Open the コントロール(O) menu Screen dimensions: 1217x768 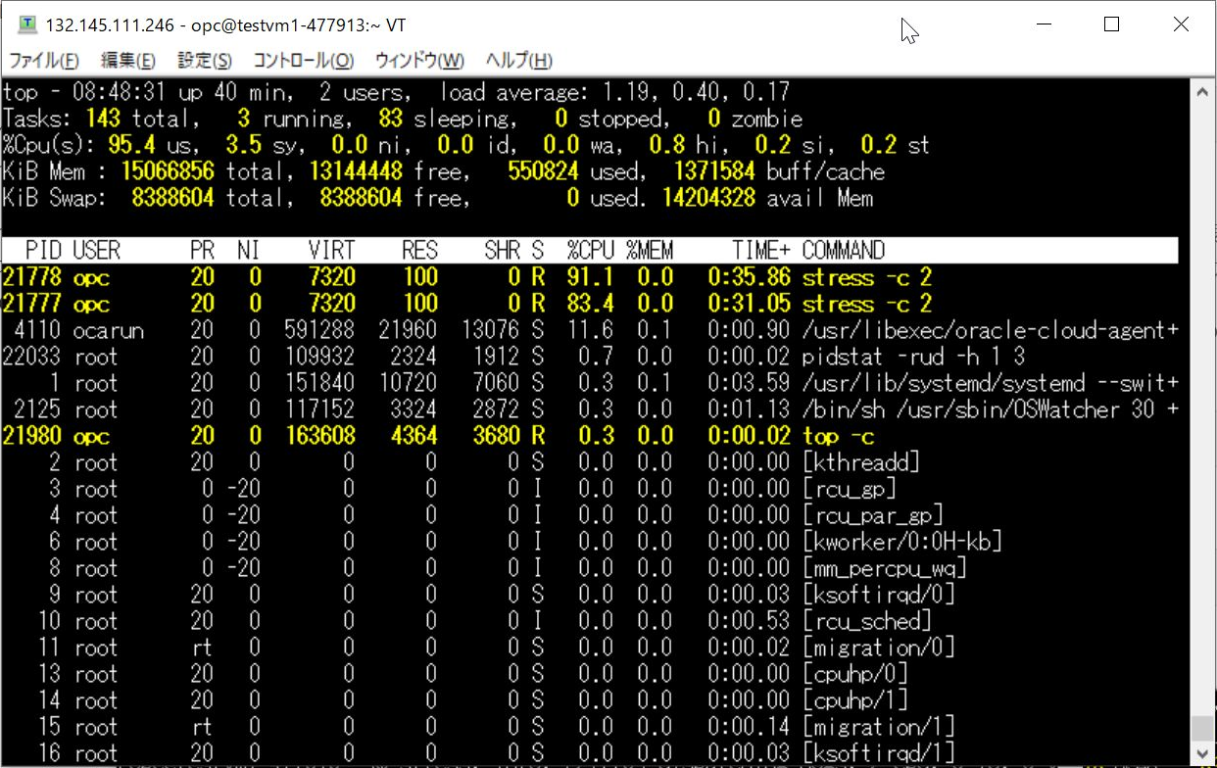(x=303, y=61)
